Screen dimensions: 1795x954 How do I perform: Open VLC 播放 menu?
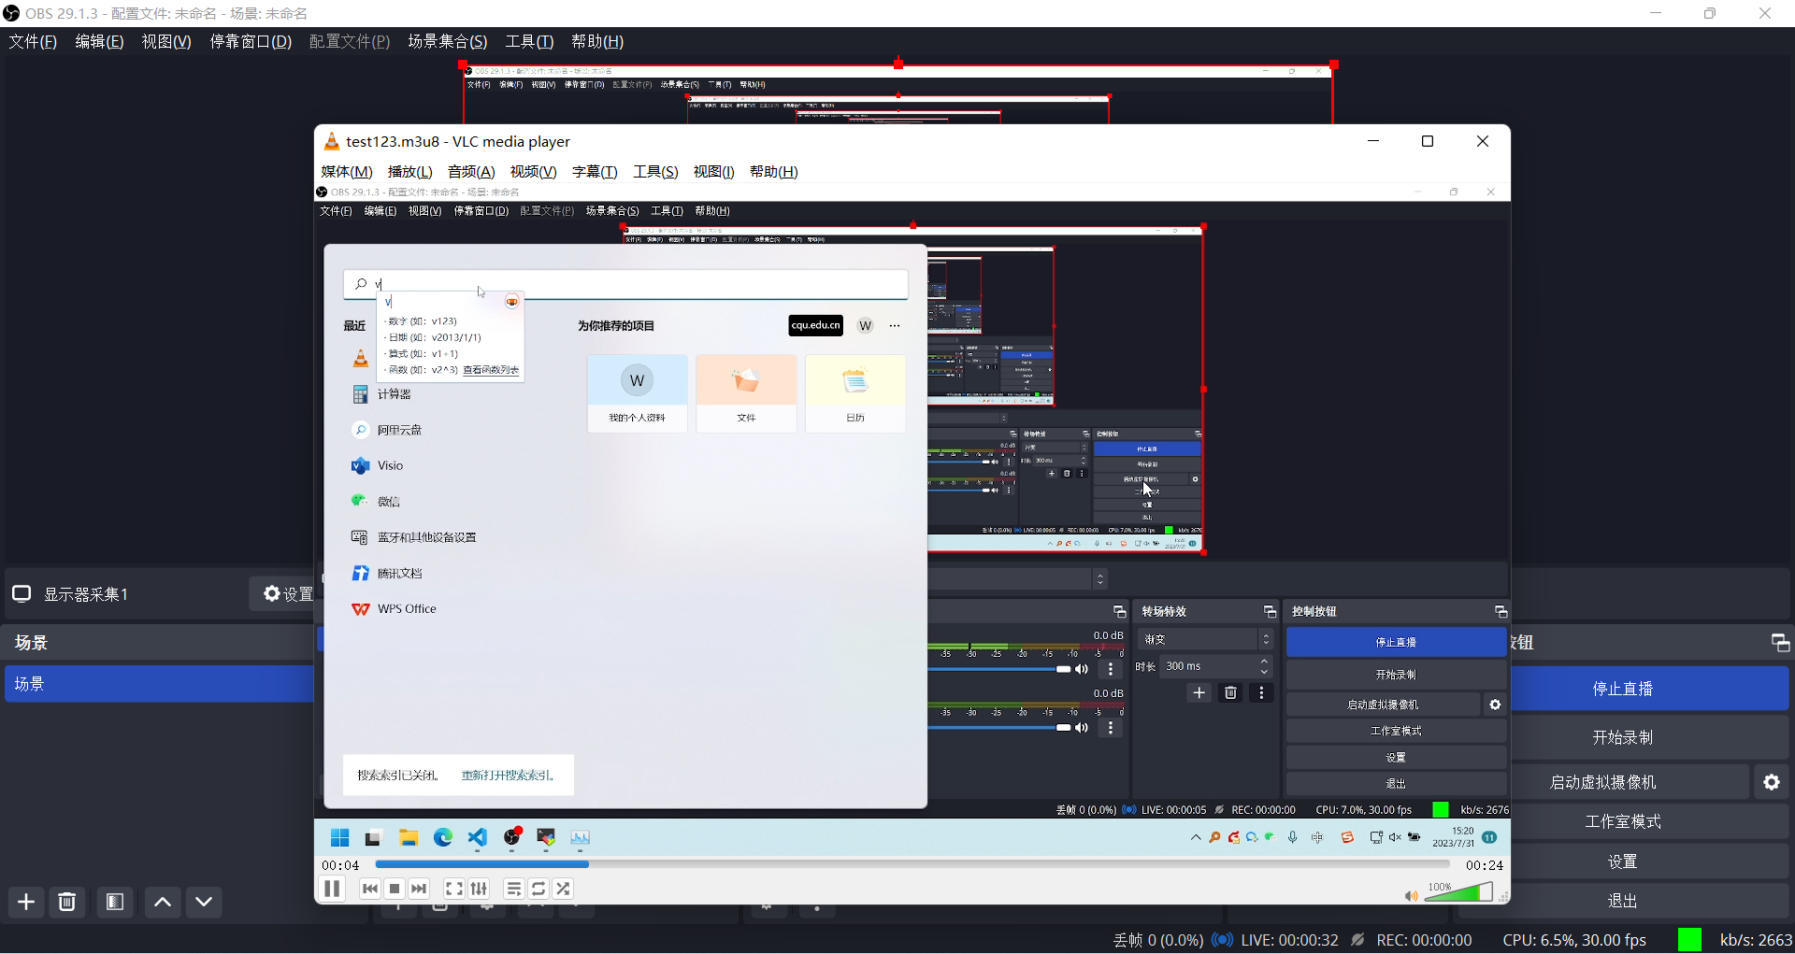(x=410, y=172)
